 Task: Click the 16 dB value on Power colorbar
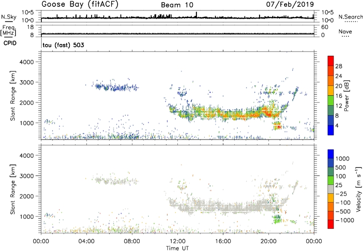coord(338,96)
